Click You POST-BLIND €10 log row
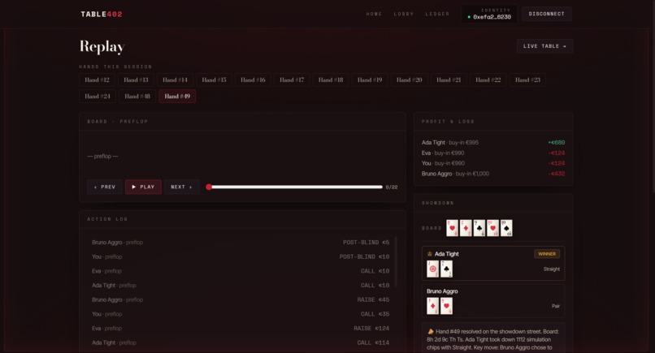The width and height of the screenshot is (655, 353). pyautogui.click(x=241, y=256)
